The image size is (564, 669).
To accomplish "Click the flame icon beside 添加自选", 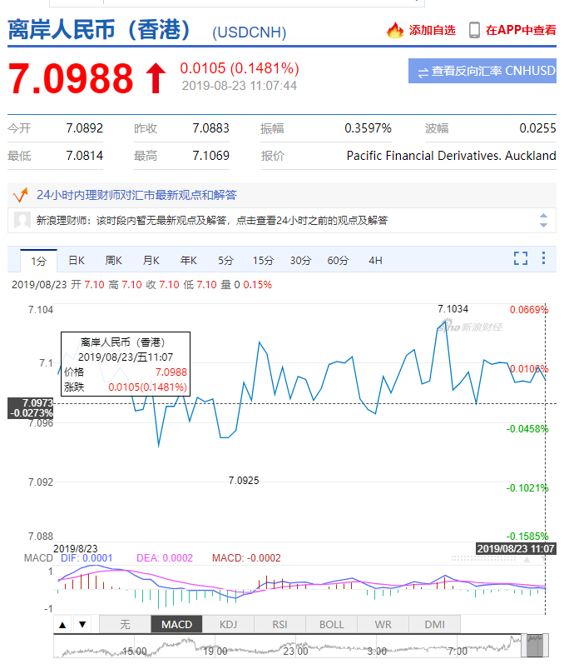I will pyautogui.click(x=394, y=31).
